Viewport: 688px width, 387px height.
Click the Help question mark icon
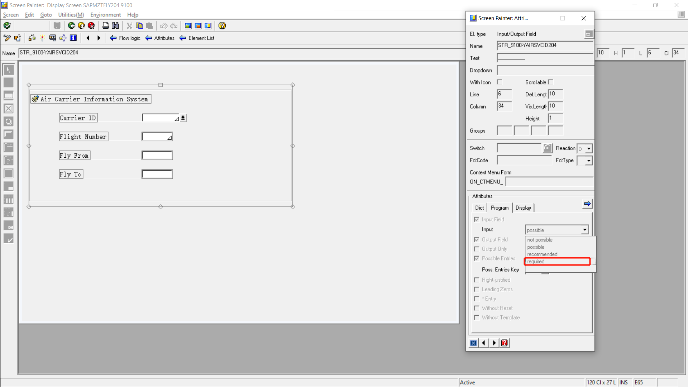point(222,25)
